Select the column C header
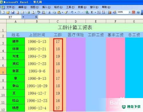This screenshot has height=112, width=143. [x=58, y=21]
